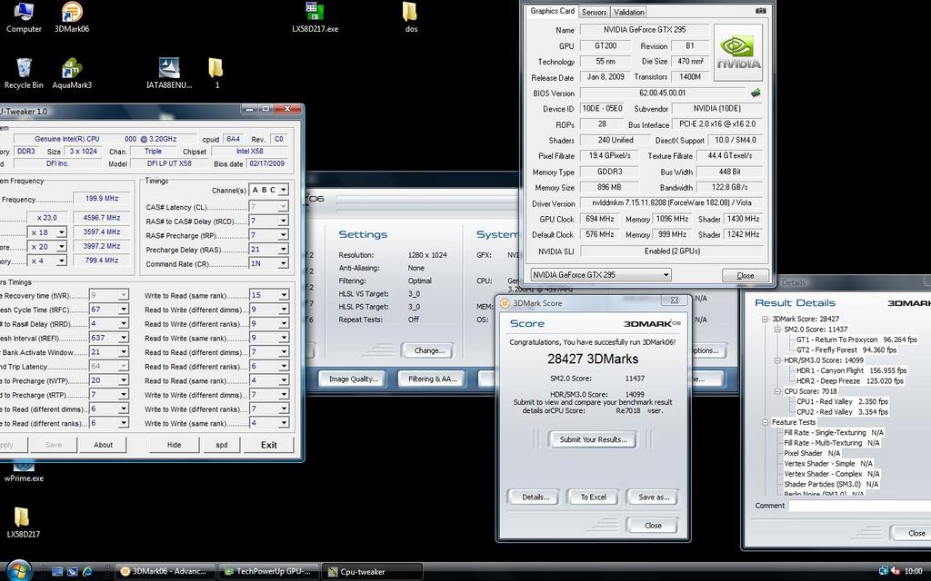Click Submit Your Results button
Image resolution: width=931 pixels, height=581 pixels.
[x=593, y=439]
